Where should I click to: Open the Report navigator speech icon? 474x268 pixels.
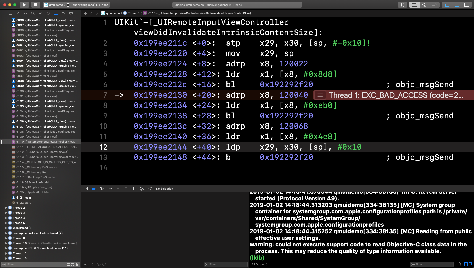click(71, 13)
